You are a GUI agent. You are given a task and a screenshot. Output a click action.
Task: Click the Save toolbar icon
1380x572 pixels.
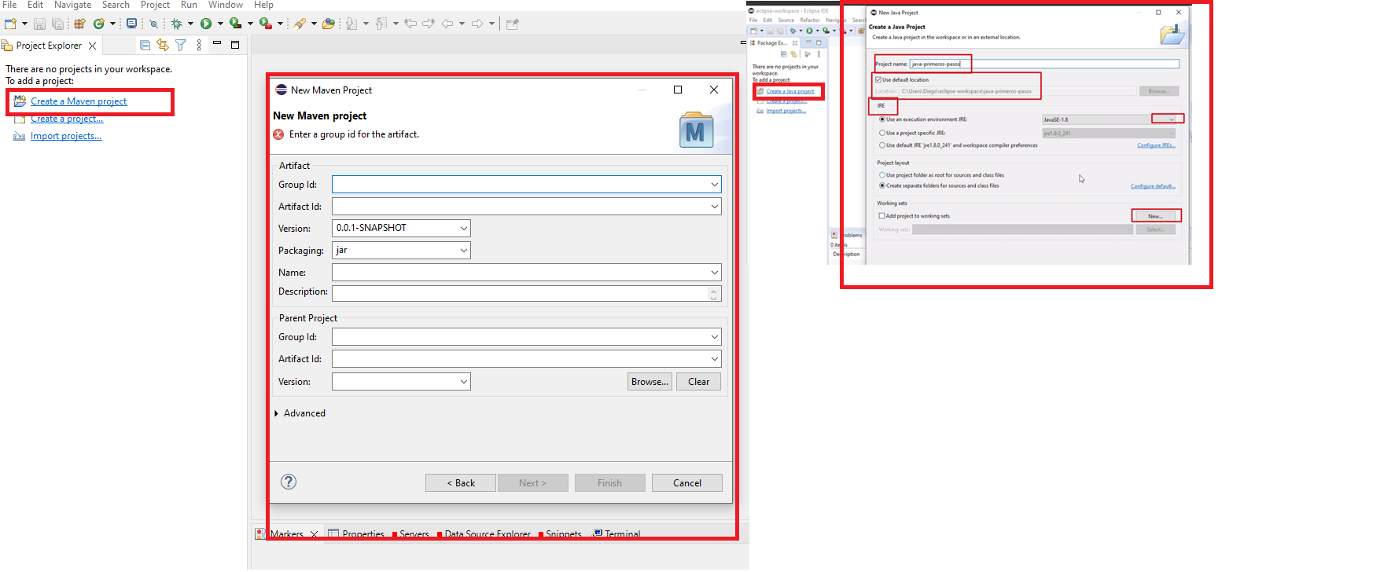click(x=39, y=24)
